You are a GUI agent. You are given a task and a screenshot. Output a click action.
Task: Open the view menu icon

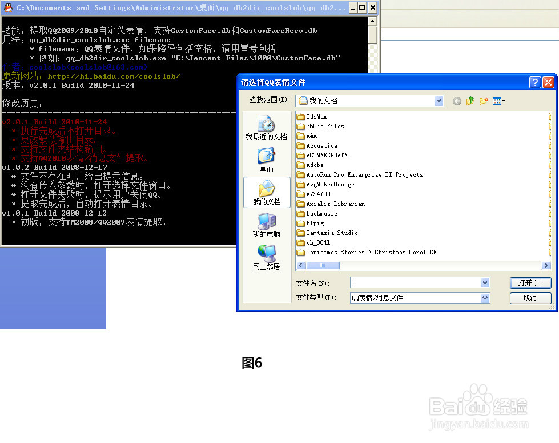coord(497,101)
